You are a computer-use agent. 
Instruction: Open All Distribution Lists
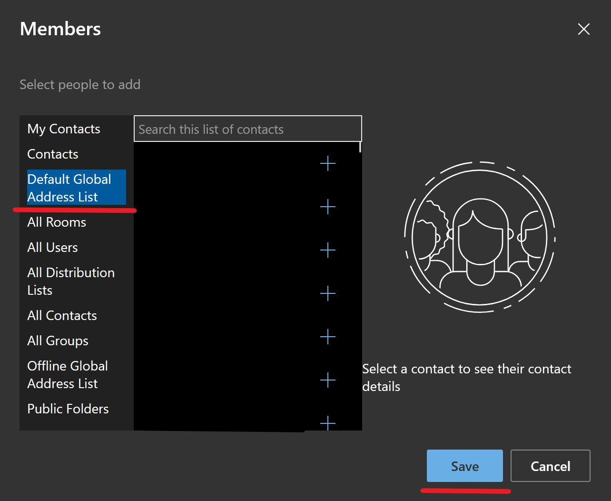coord(71,281)
